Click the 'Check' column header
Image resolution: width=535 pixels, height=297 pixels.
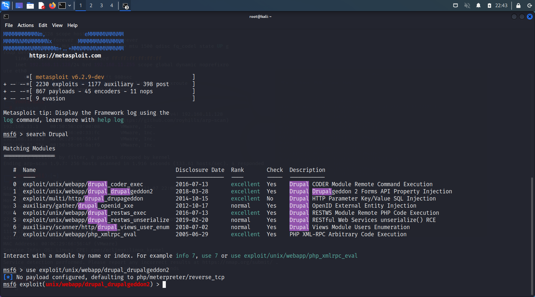275,170
